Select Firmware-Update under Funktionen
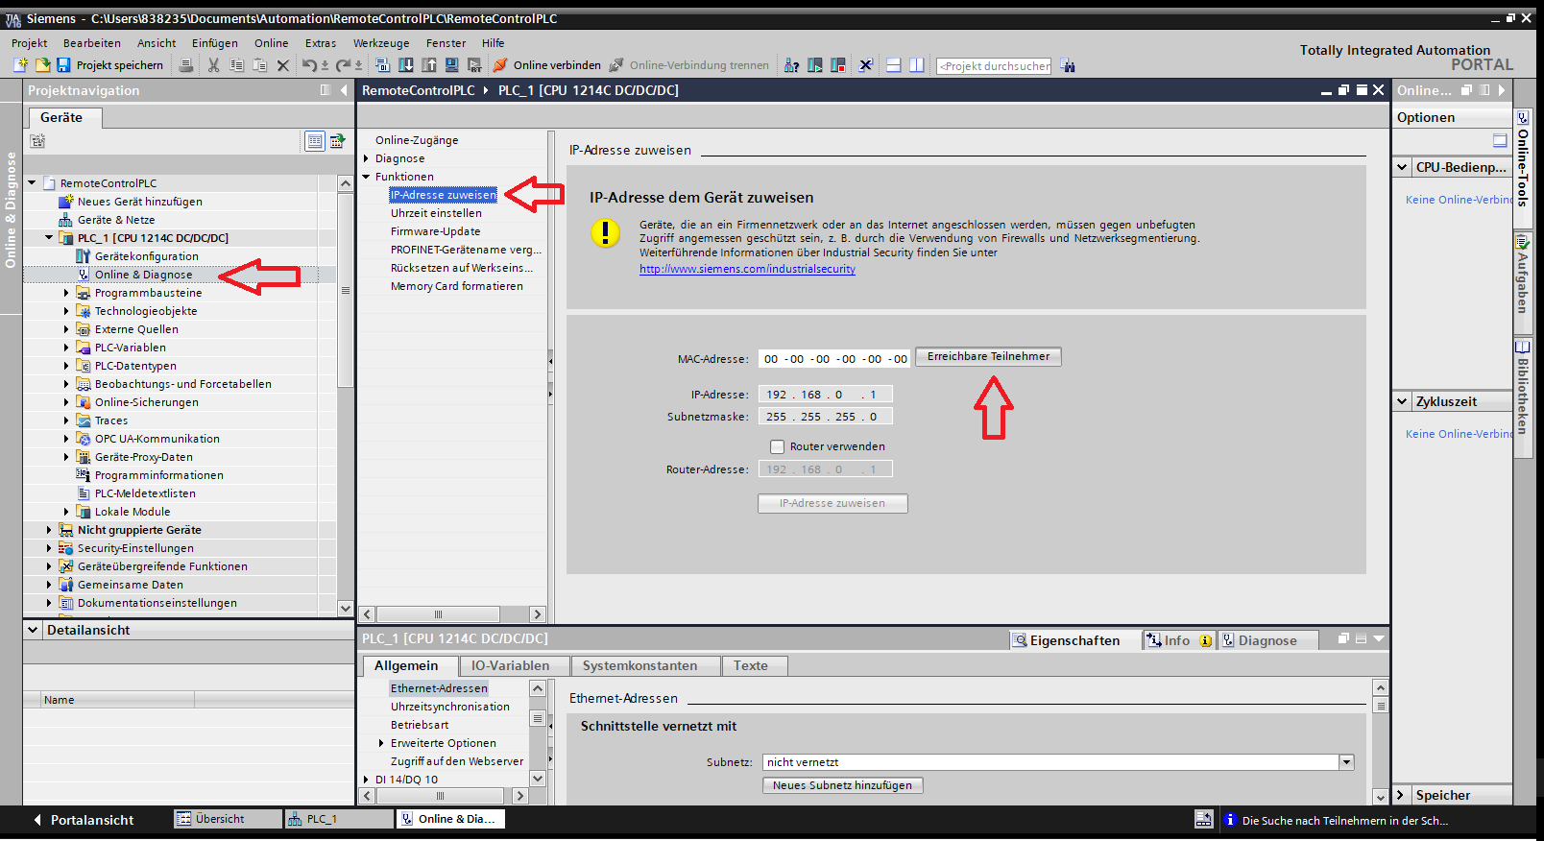This screenshot has height=841, width=1544. point(435,231)
